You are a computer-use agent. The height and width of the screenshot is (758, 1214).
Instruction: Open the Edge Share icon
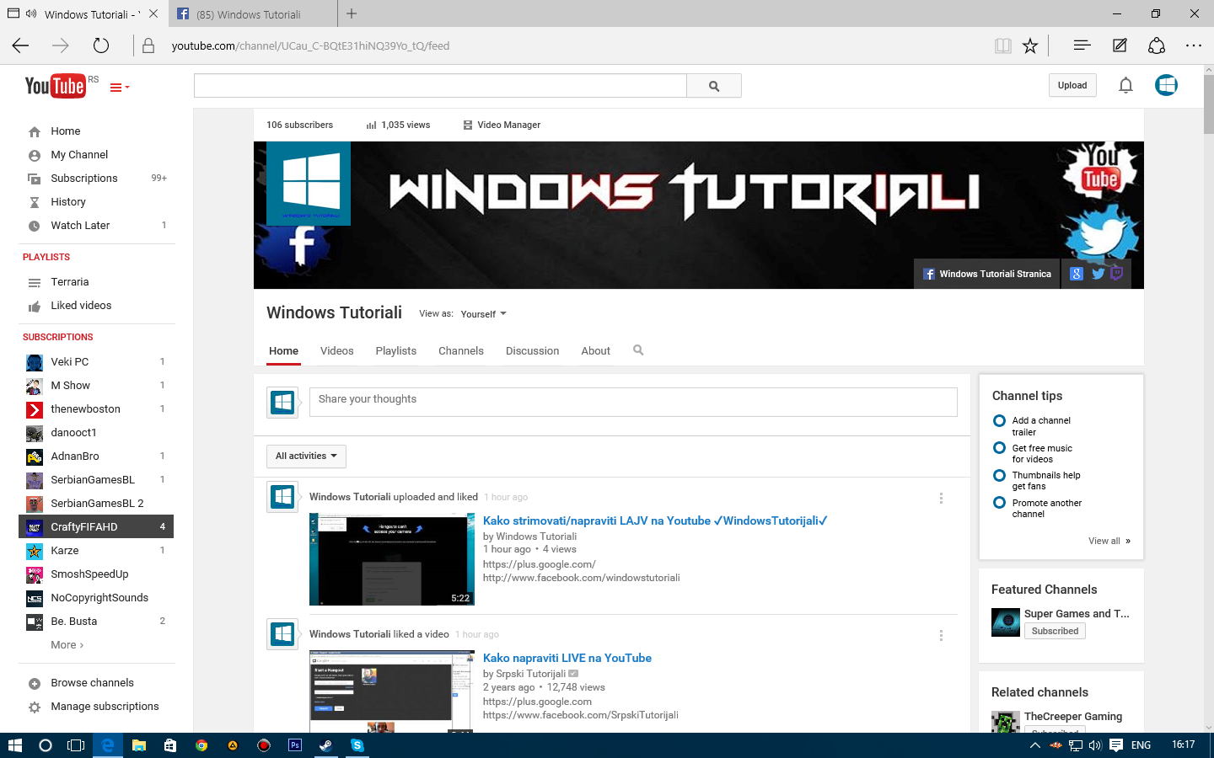point(1157,45)
